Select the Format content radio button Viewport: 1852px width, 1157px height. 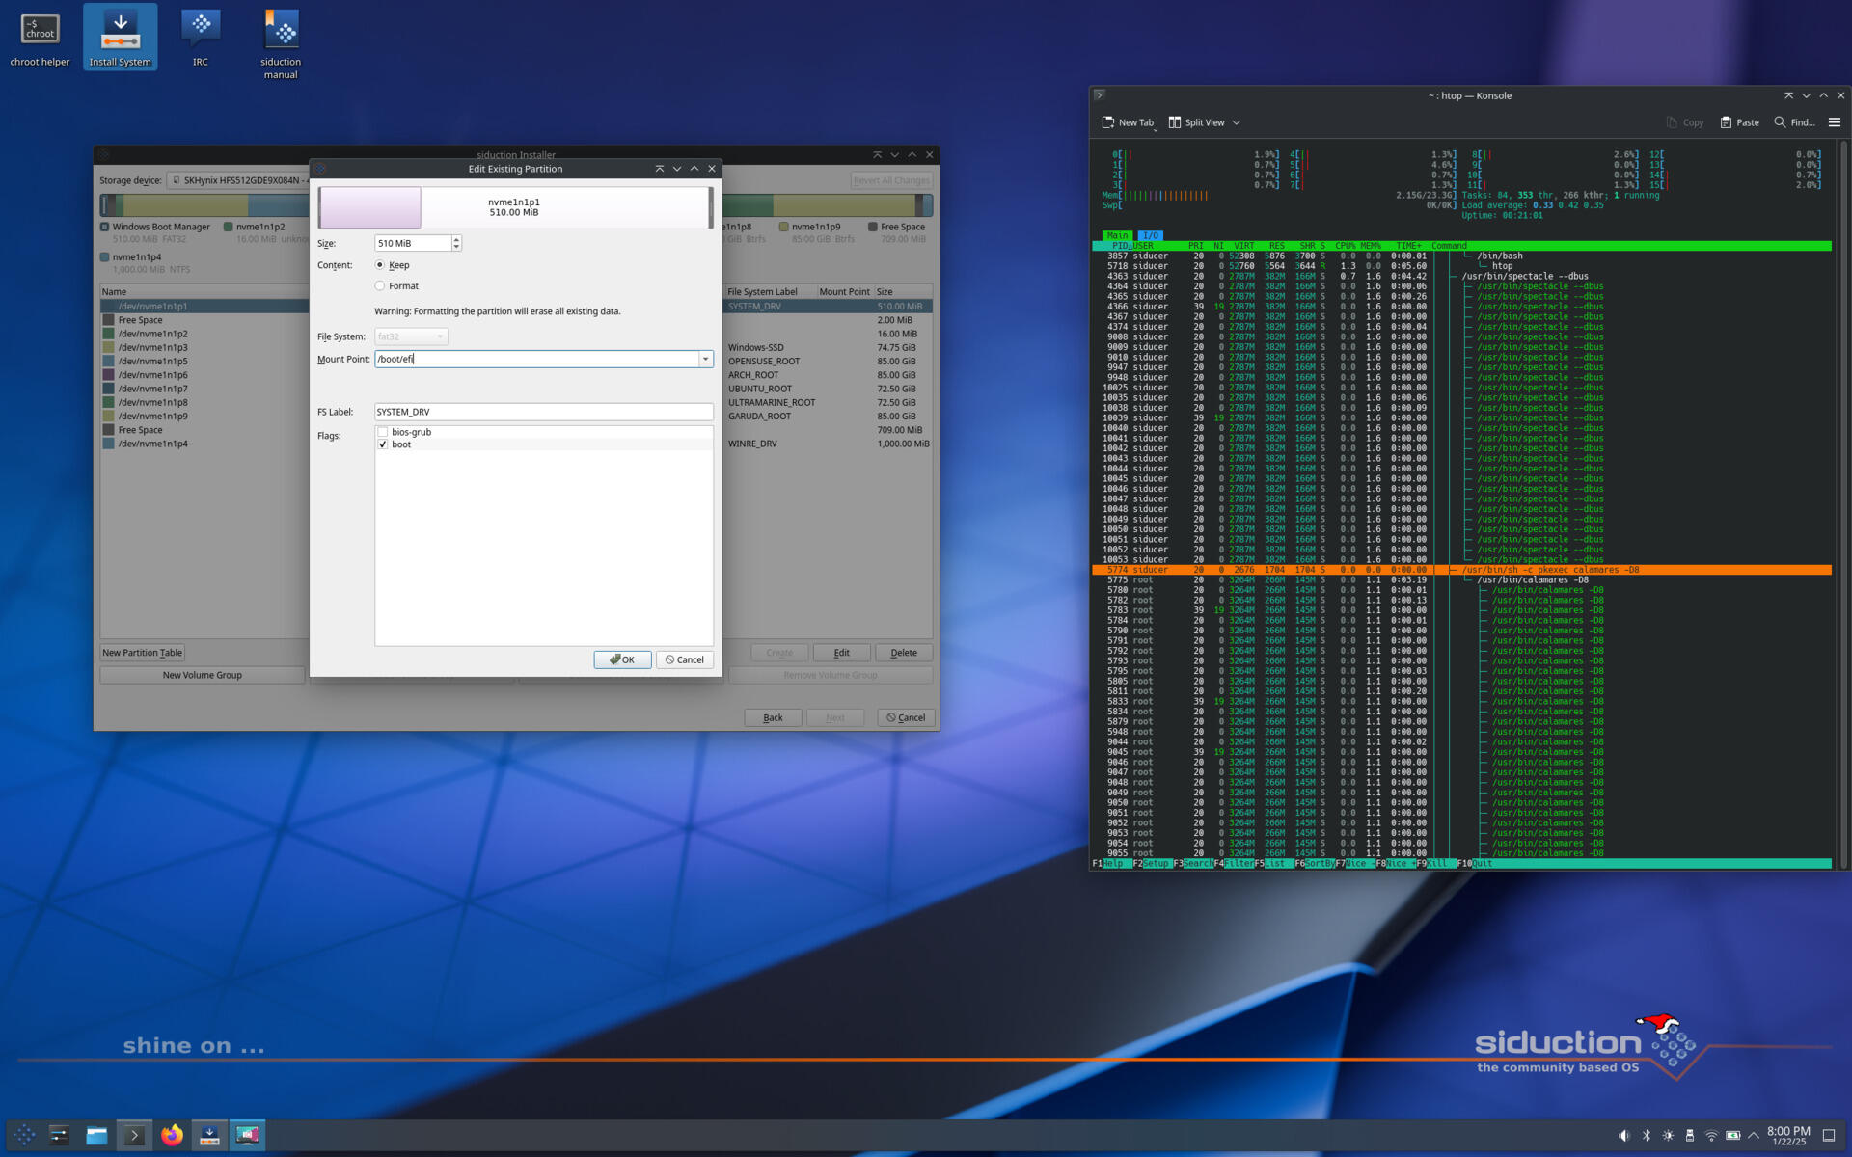click(380, 286)
